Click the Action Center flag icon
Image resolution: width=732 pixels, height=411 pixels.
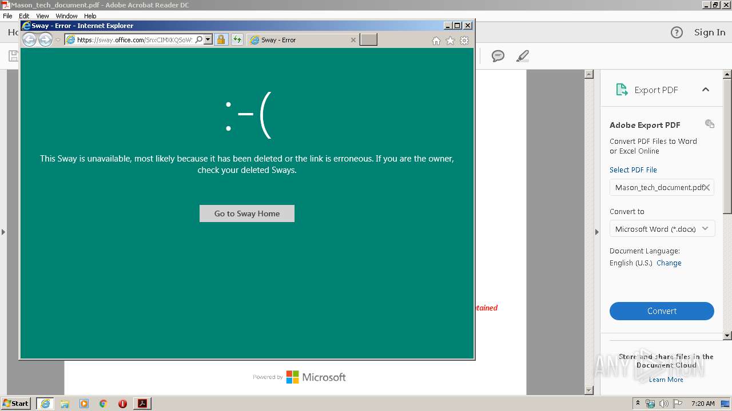pos(678,404)
